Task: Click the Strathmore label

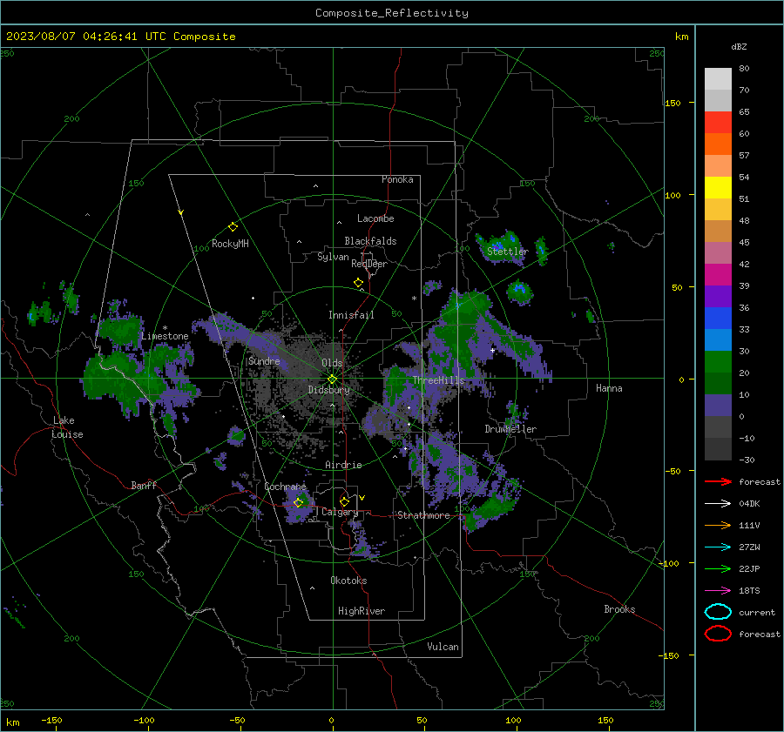Action: coord(423,515)
